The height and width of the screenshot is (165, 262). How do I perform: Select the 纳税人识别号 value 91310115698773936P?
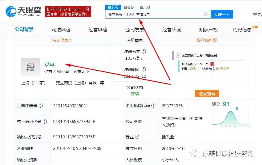coord(74,137)
